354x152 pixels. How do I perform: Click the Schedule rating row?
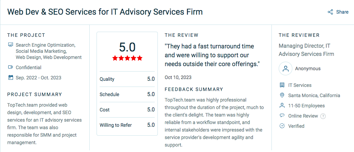[127, 94]
